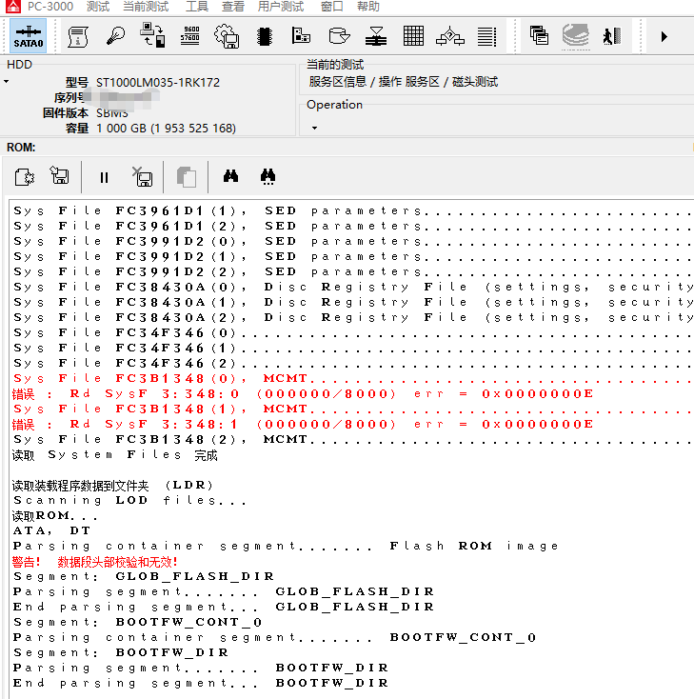Screen dimensions: 694x699
Task: Click the running person exit icon
Action: [611, 36]
